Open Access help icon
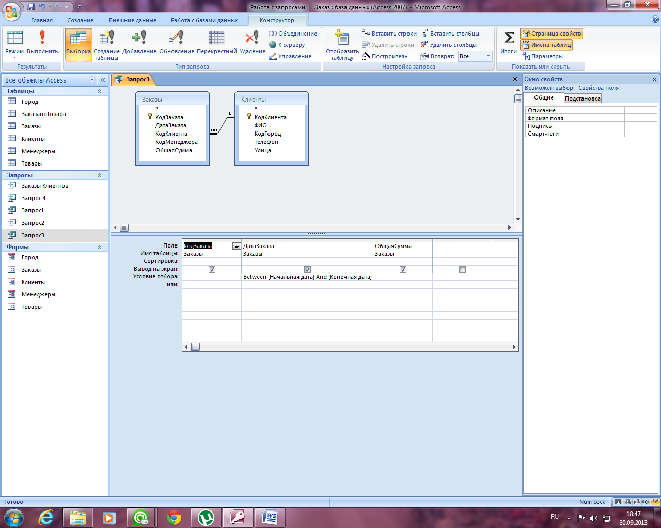Screen dimensions: 661x528 655,20
